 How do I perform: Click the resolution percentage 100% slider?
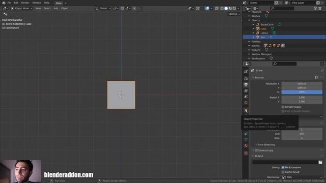click(302, 92)
